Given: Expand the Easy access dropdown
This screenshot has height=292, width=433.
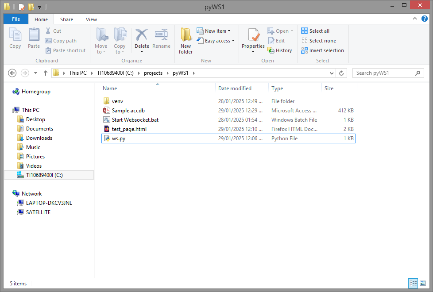Looking at the screenshot, I should tap(233, 41).
